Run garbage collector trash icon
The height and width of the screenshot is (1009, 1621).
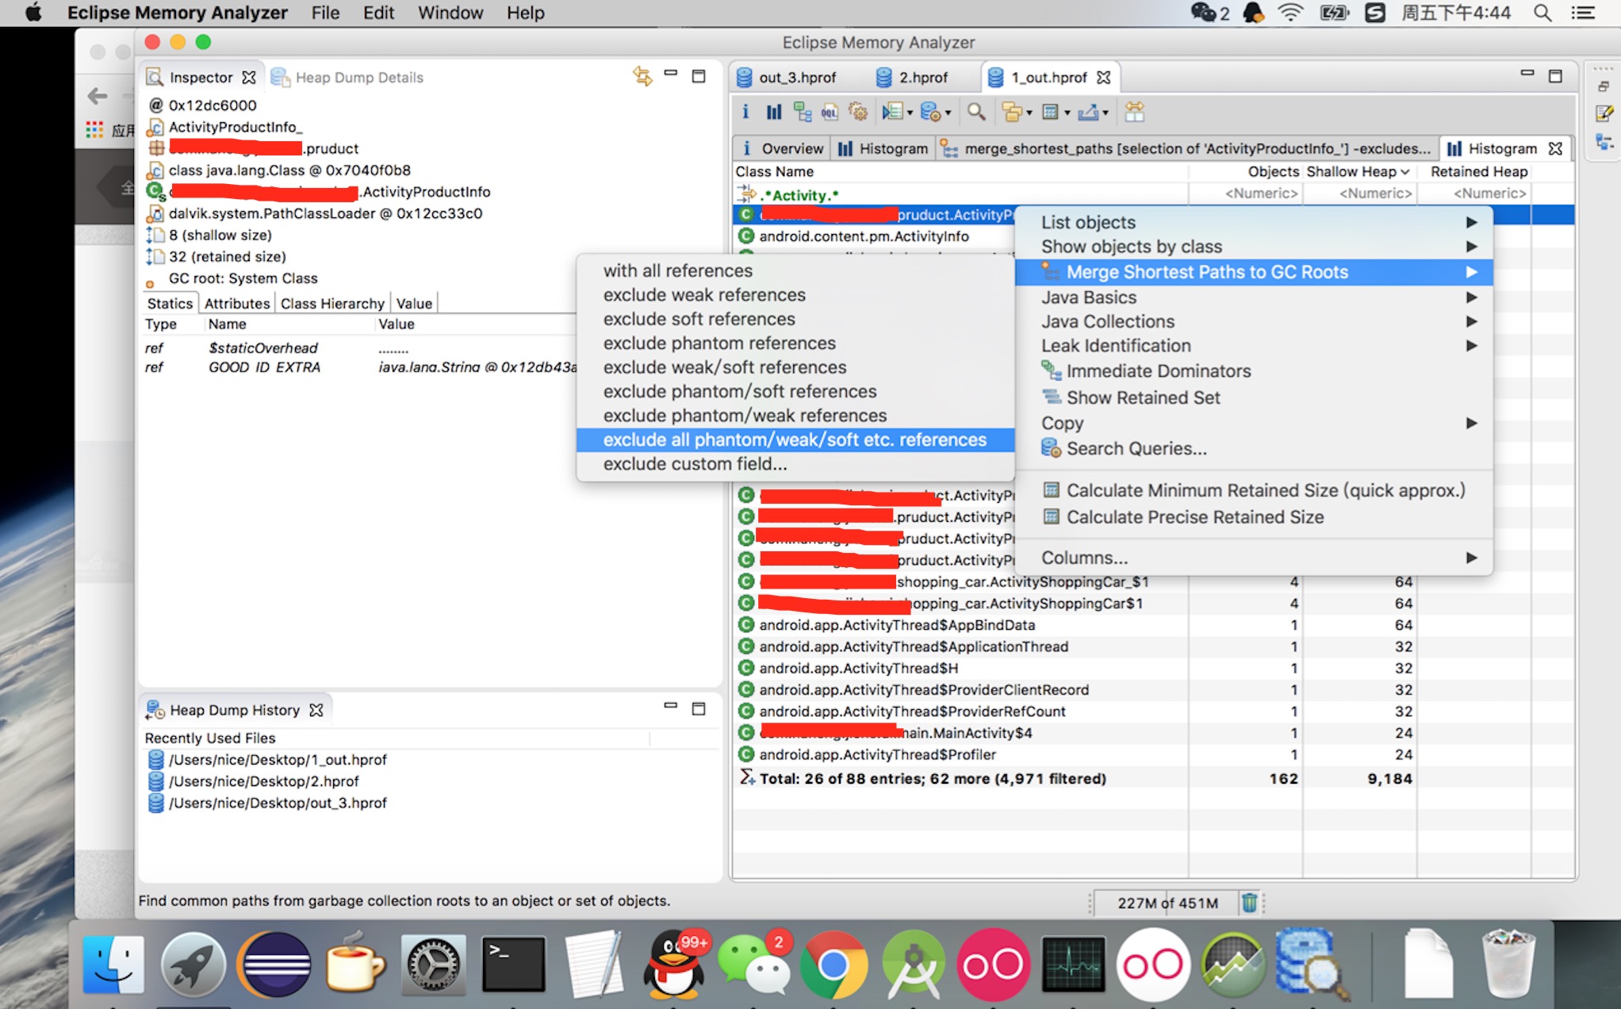pos(1249,903)
